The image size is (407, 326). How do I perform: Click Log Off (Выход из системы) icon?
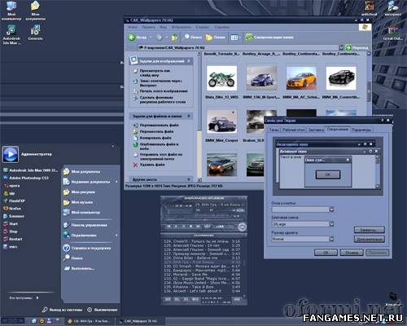(45, 310)
